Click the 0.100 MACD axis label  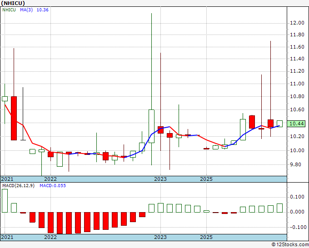pos(298,197)
